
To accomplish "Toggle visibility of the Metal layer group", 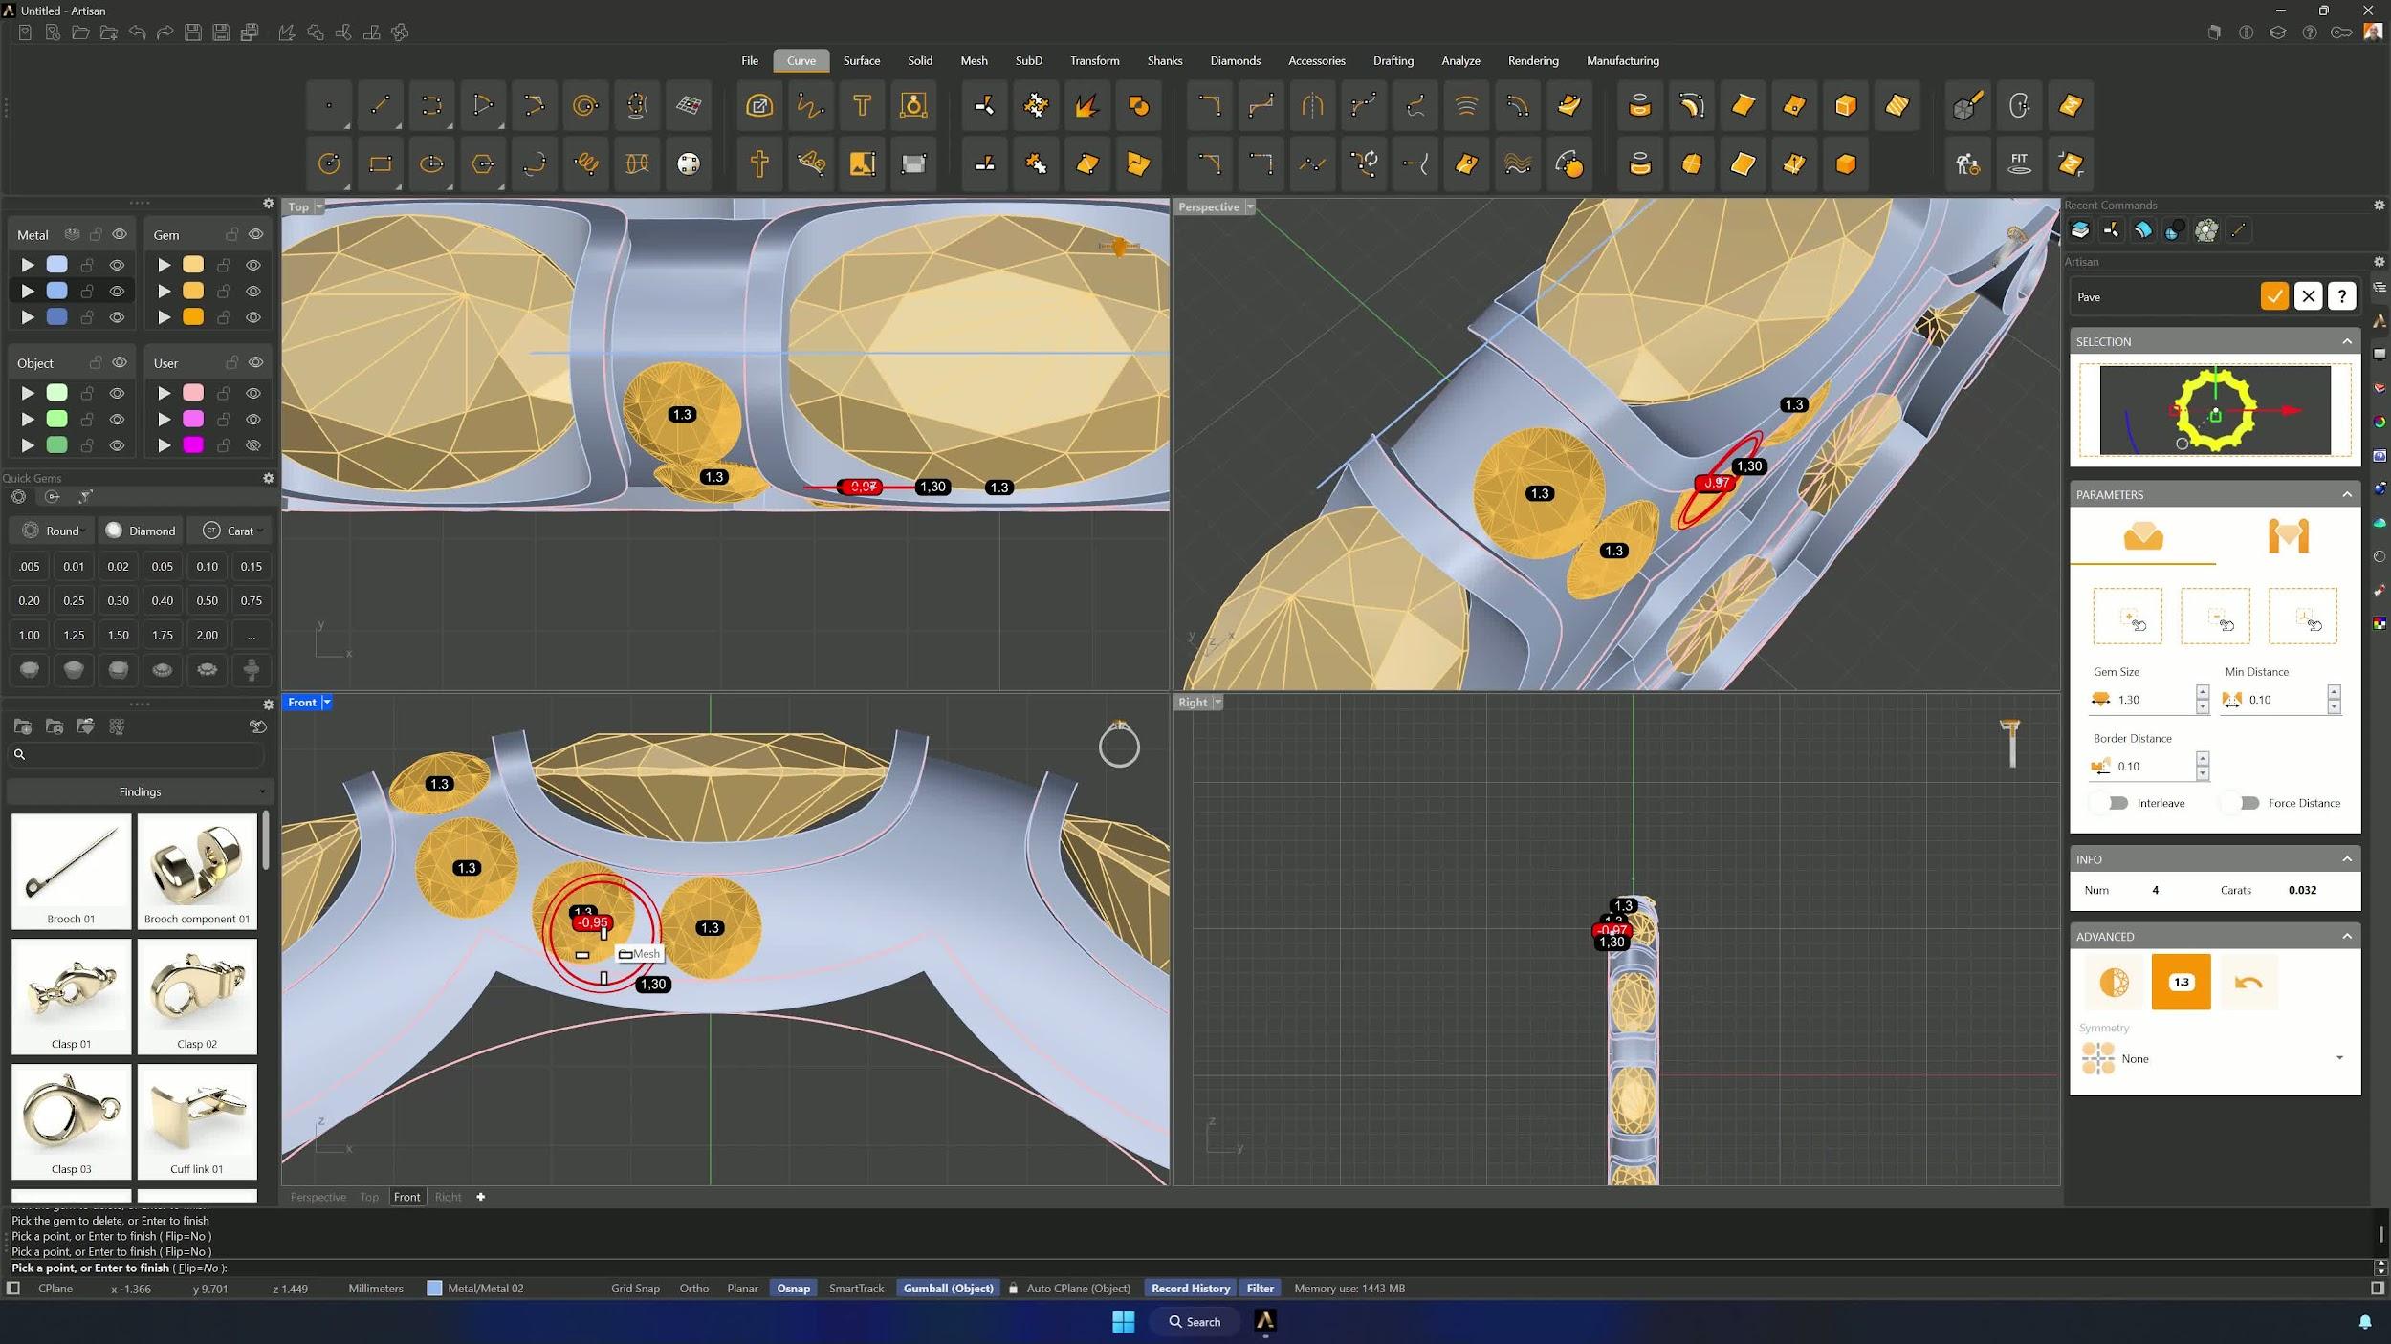I will click(120, 234).
